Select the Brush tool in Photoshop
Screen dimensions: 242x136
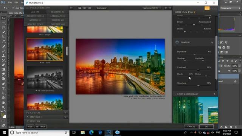click(x=3, y=51)
